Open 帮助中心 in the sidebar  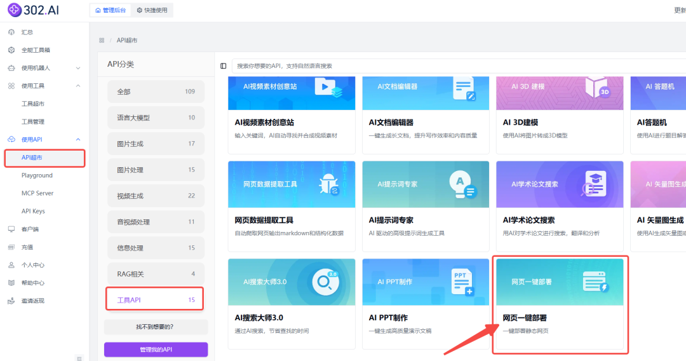pyautogui.click(x=33, y=283)
